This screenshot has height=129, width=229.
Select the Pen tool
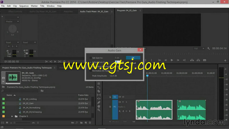tap(99, 102)
